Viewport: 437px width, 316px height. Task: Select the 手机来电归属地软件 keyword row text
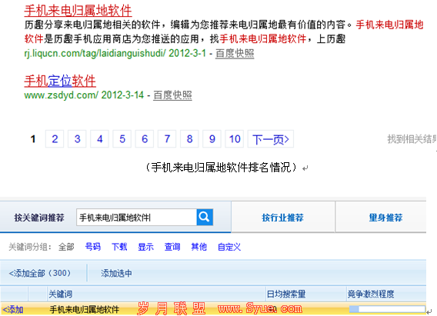click(85, 309)
